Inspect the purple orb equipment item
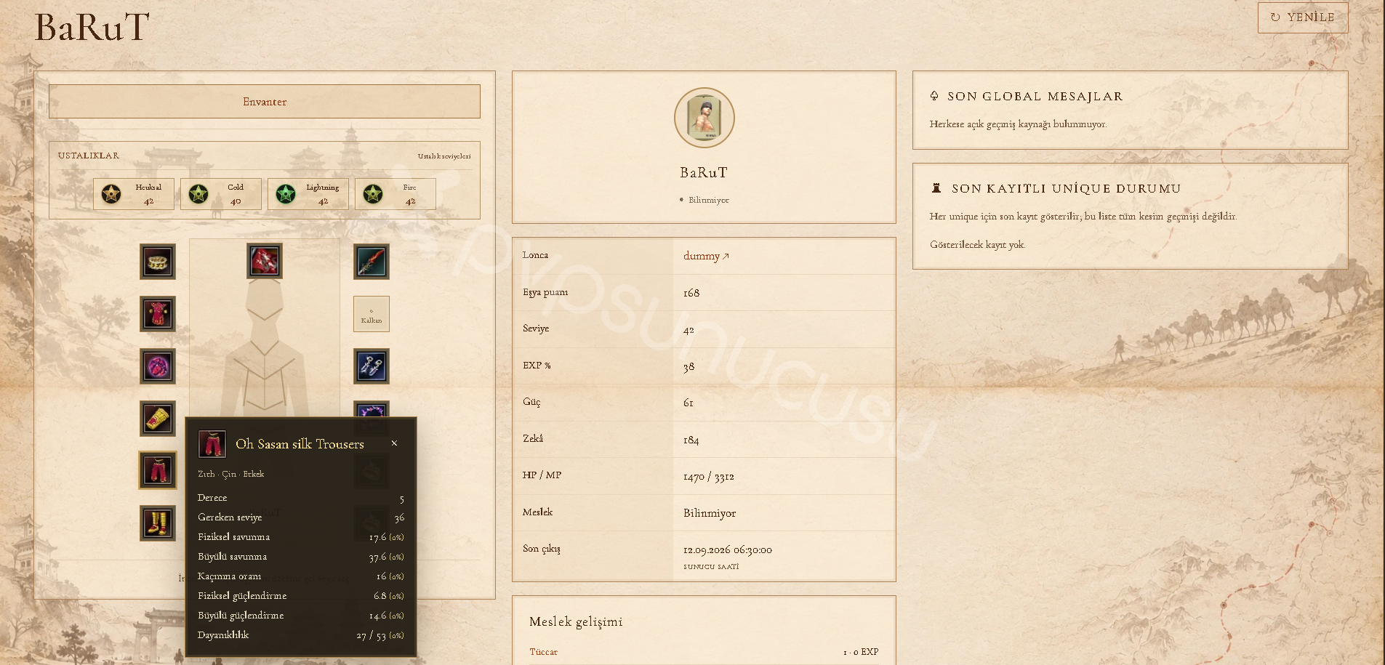This screenshot has height=665, width=1385. point(158,366)
